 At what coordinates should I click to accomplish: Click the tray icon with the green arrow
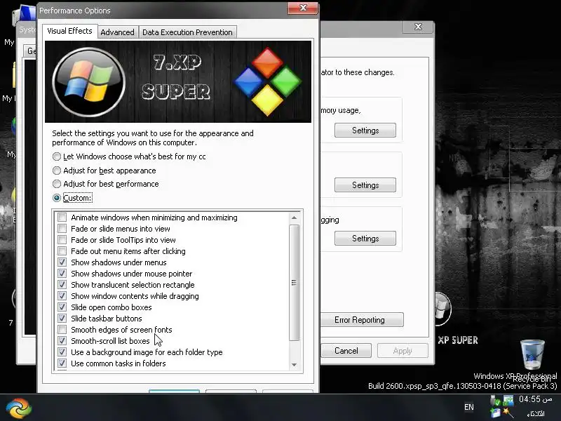point(508,400)
